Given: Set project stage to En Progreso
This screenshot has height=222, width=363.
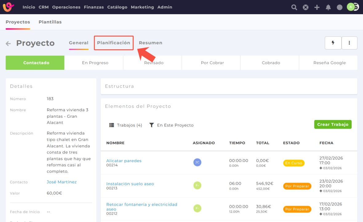Looking at the screenshot, I should pos(95,63).
